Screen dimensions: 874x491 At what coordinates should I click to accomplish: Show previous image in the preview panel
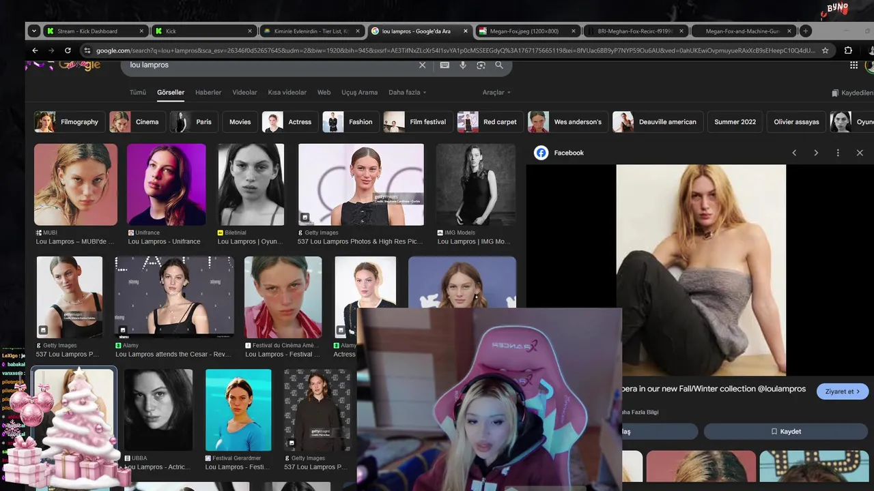pyautogui.click(x=794, y=153)
